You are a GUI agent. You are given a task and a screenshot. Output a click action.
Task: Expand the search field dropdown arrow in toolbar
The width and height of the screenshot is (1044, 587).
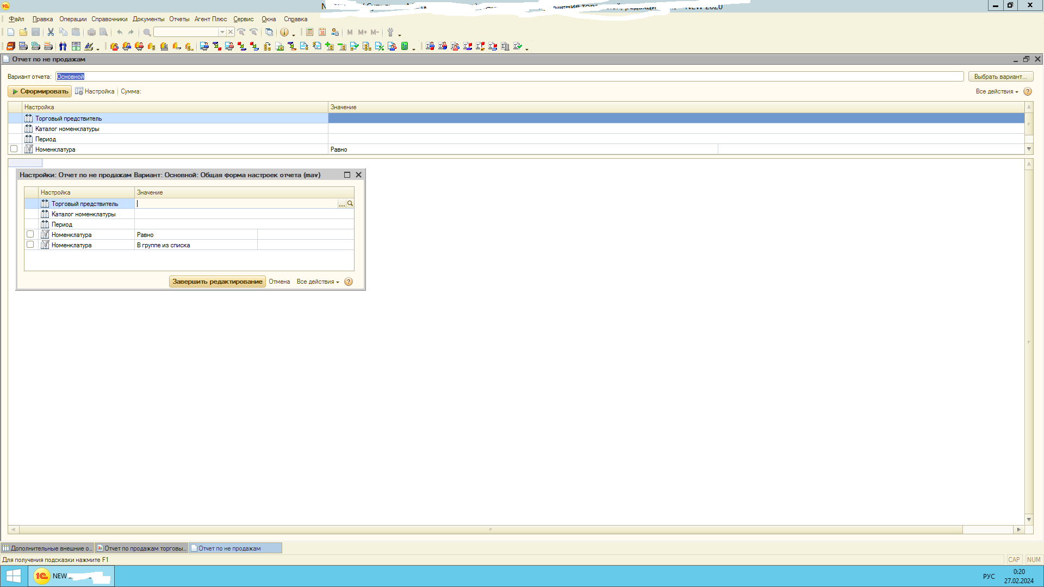point(222,32)
